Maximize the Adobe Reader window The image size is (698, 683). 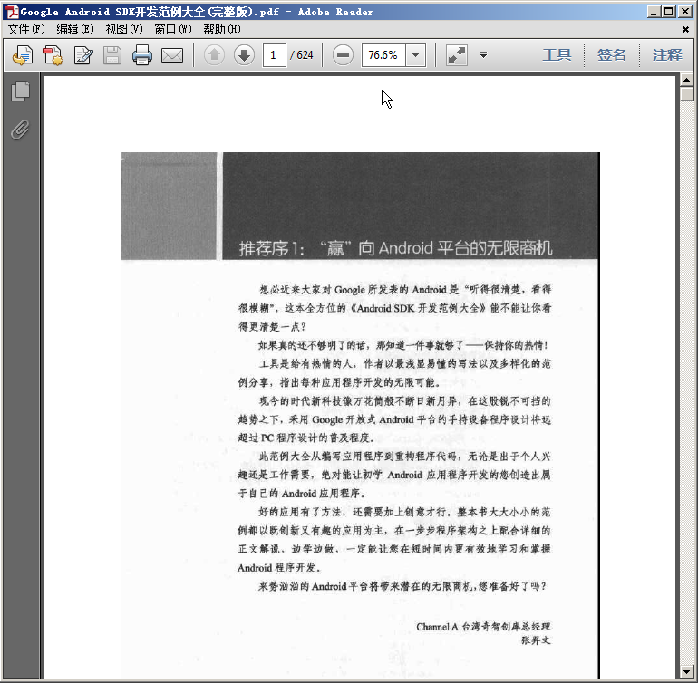coord(669,12)
